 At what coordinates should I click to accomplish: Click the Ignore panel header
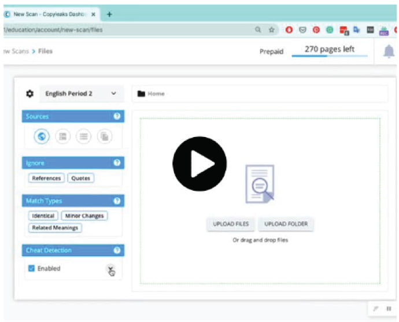[x=73, y=162]
